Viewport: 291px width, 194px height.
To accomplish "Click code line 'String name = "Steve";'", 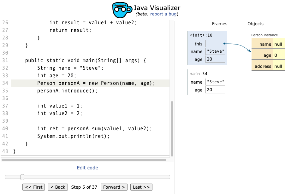I will (x=70, y=68).
